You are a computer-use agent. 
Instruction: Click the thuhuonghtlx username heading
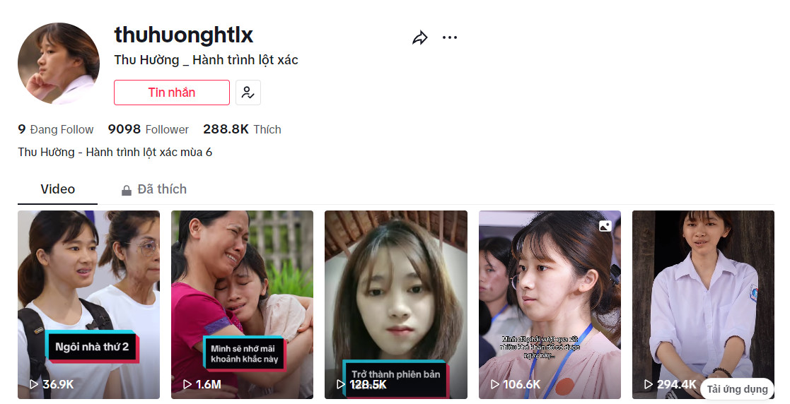183,35
